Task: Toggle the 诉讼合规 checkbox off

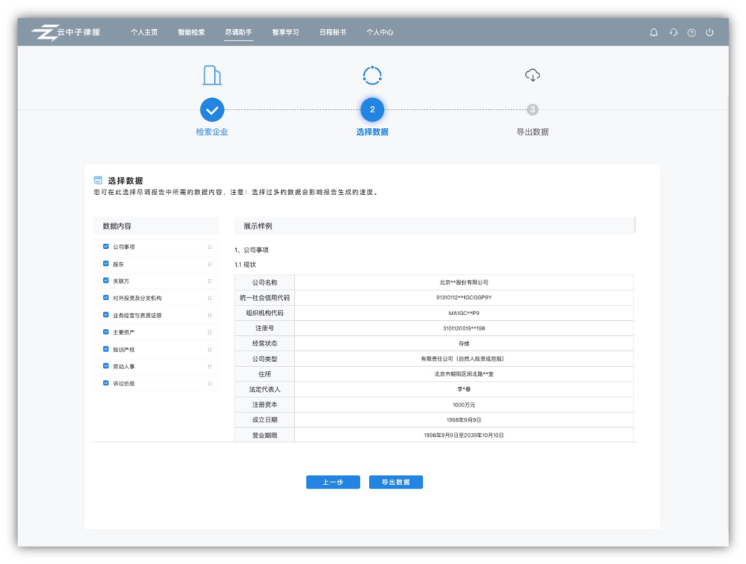Action: click(106, 384)
